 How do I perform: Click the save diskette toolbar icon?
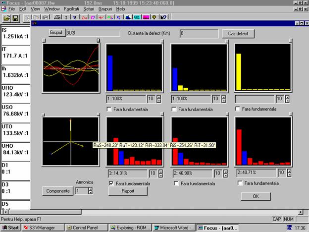tap(15, 18)
